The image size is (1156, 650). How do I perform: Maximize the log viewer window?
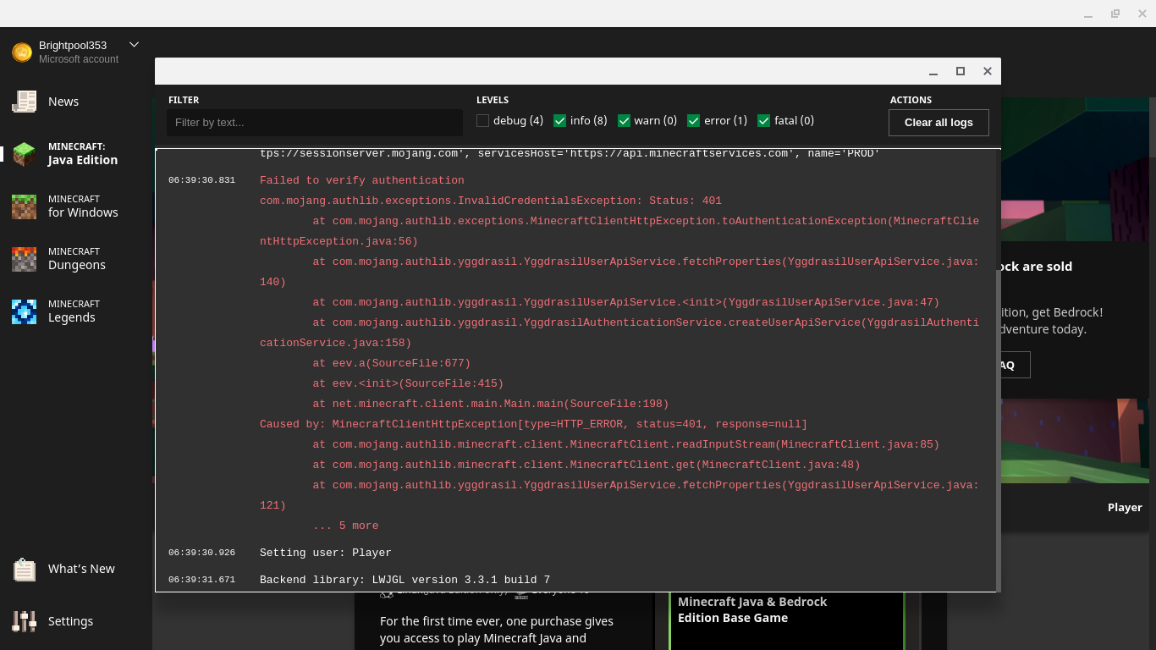point(961,71)
